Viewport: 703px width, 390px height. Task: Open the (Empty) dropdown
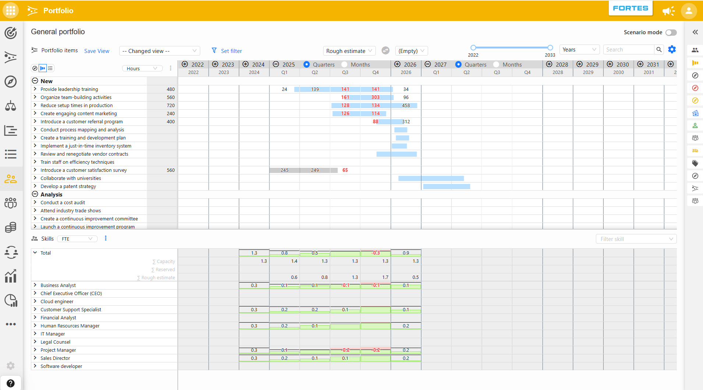(x=411, y=51)
